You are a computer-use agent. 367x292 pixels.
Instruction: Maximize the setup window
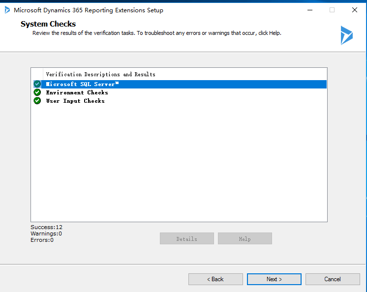[332, 10]
